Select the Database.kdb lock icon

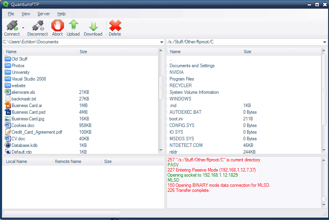point(7,145)
